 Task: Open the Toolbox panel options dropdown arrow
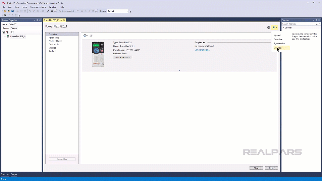tap(313, 20)
